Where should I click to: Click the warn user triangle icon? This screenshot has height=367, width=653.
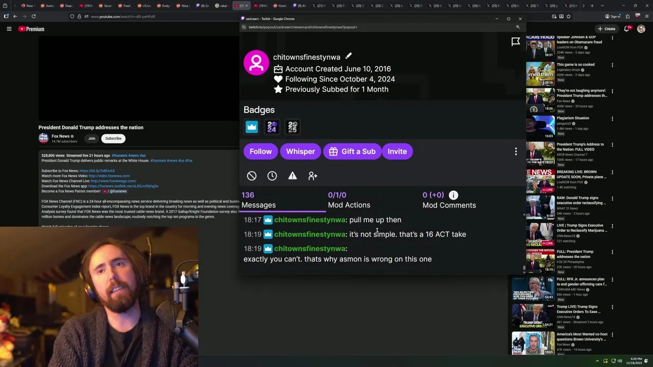292,176
